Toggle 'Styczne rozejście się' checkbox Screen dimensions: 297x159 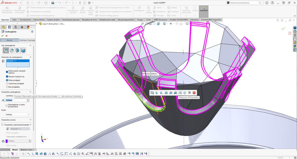click(x=7, y=77)
